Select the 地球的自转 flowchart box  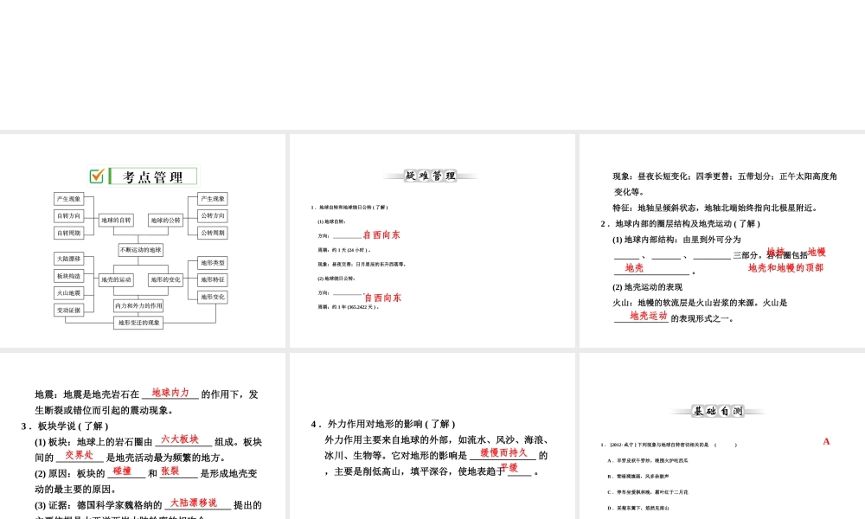pyautogui.click(x=116, y=220)
